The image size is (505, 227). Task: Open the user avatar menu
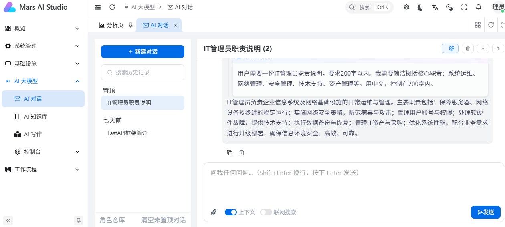[x=498, y=7]
